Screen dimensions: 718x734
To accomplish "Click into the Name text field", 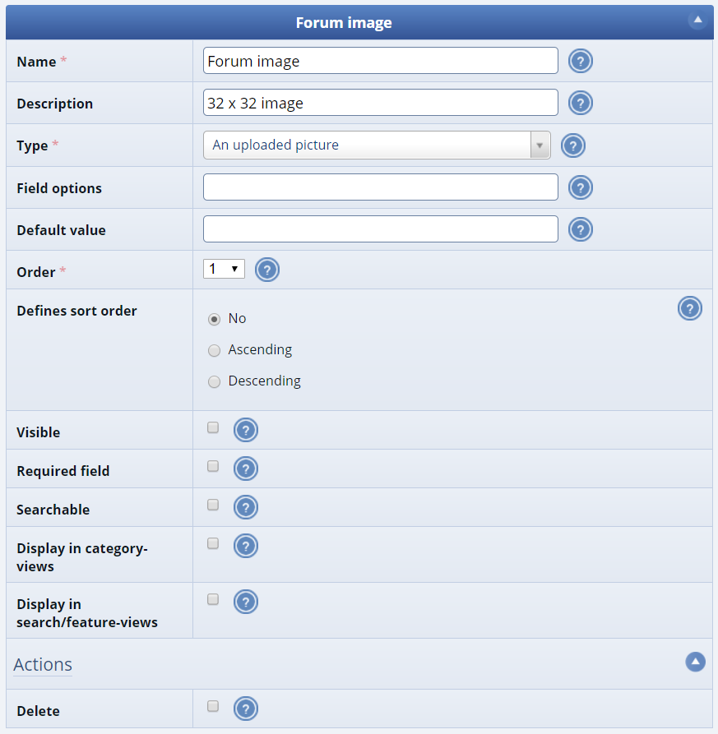I will pos(380,61).
